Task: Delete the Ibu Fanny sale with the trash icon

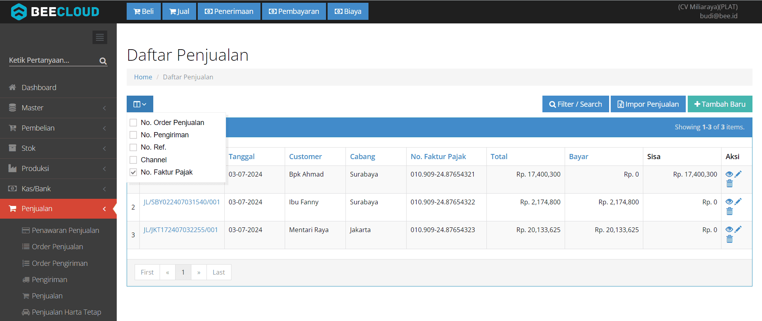Action: (729, 211)
